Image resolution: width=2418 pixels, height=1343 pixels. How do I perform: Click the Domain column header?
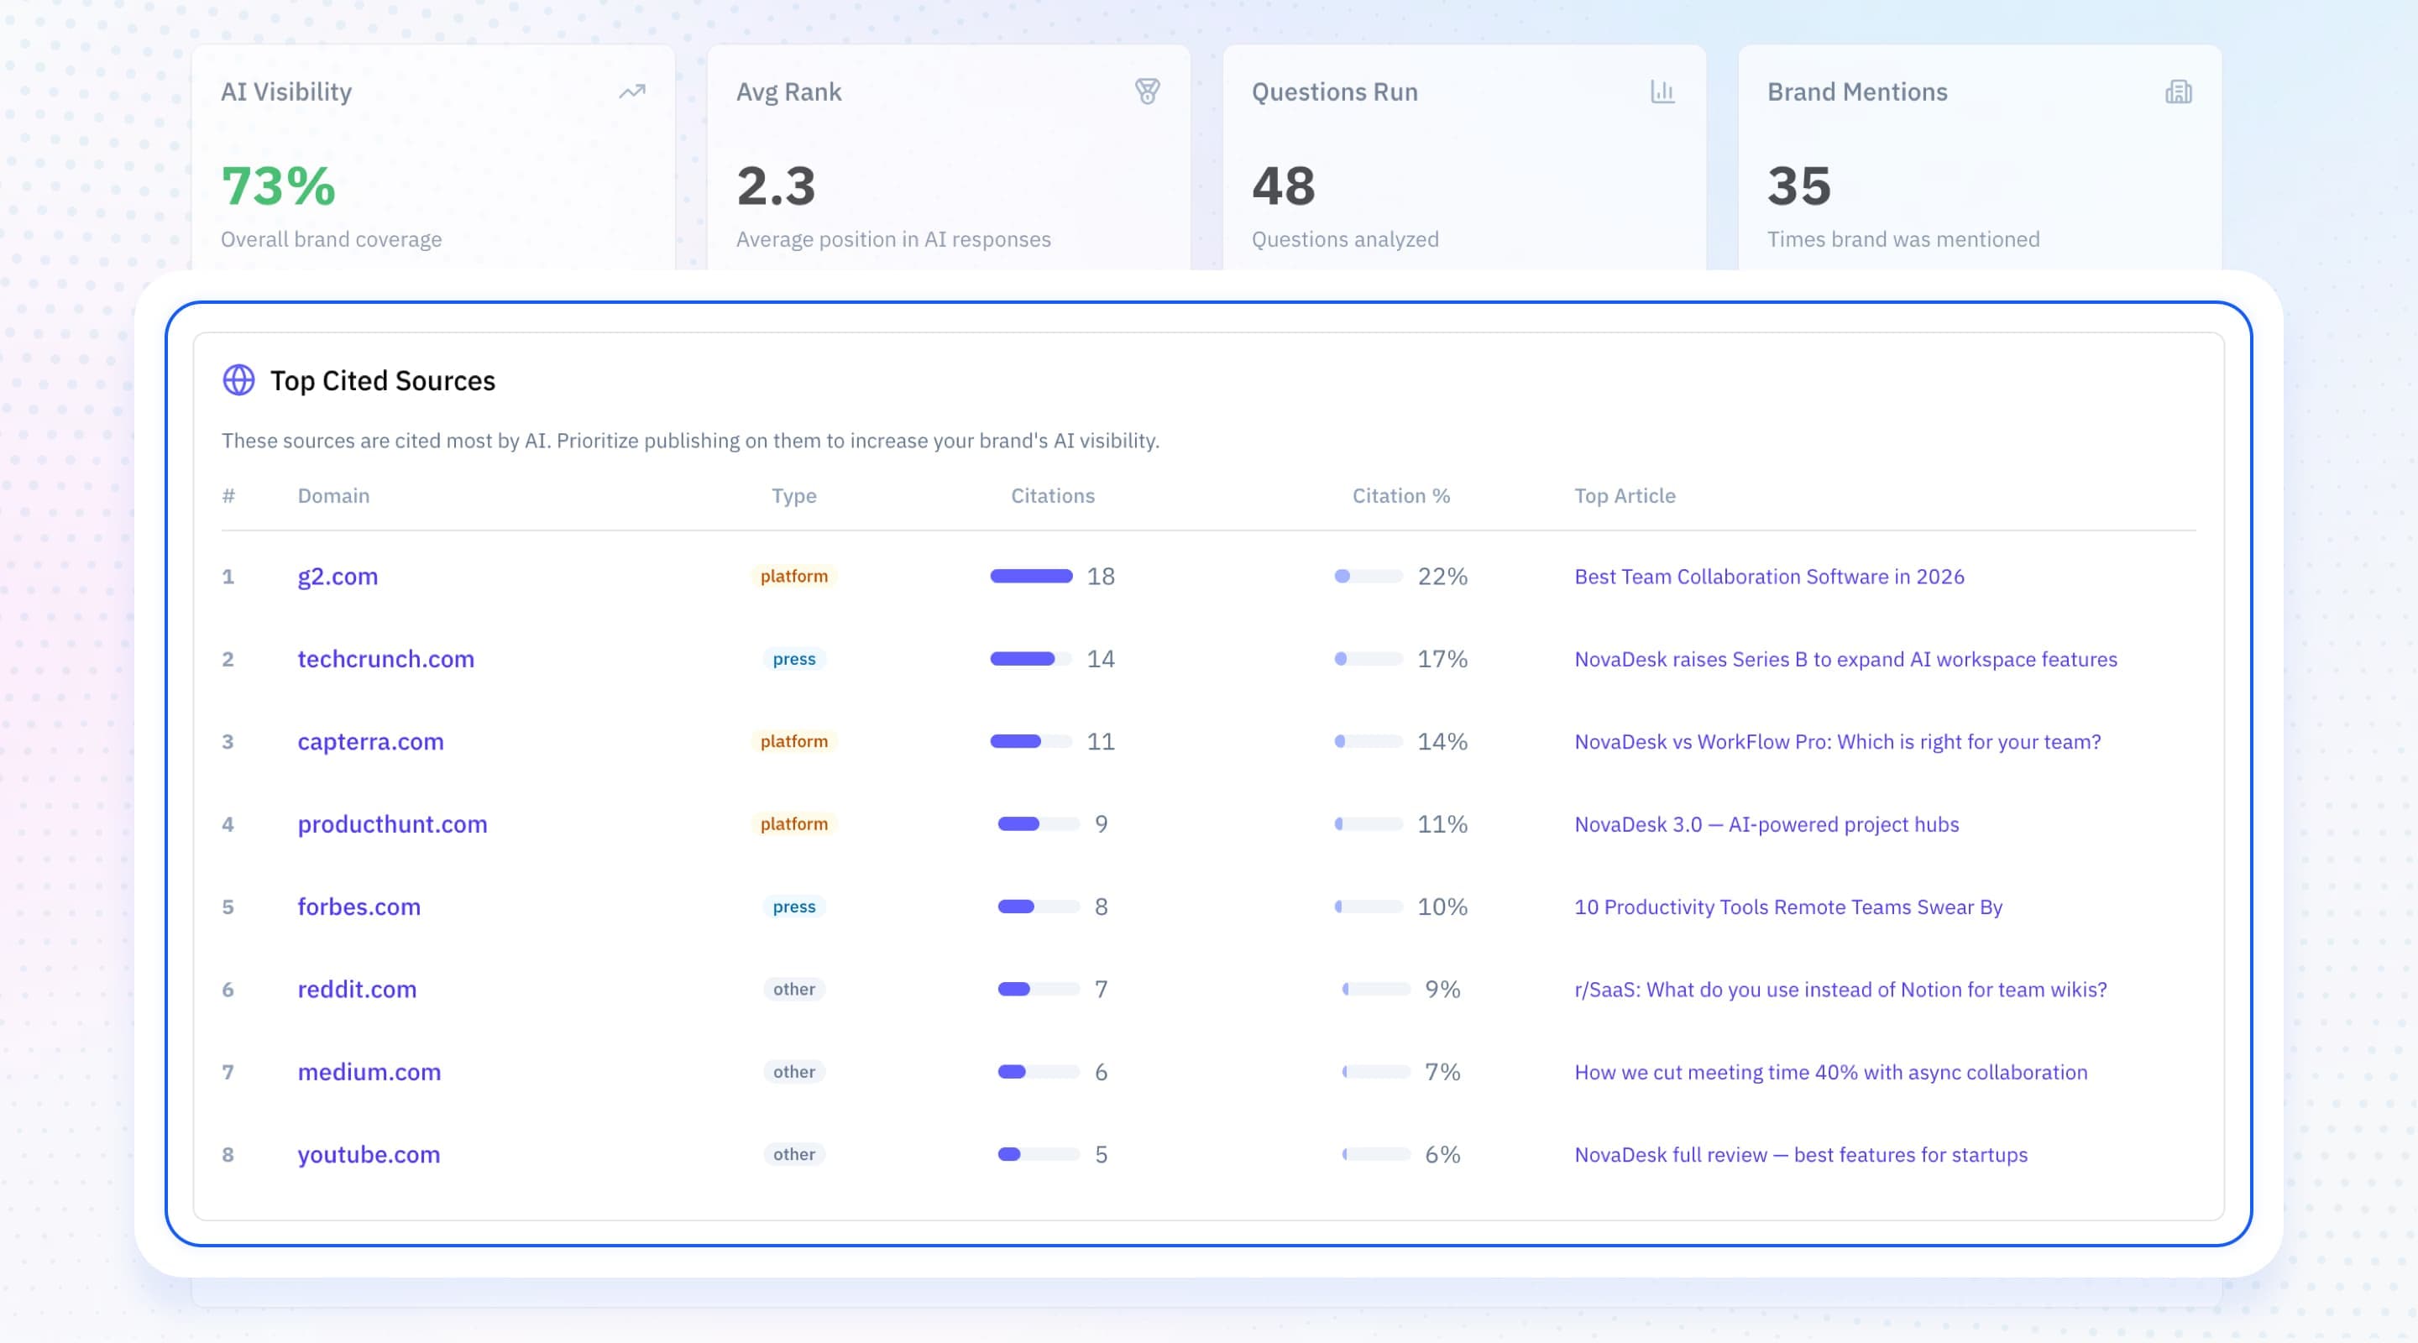click(333, 495)
